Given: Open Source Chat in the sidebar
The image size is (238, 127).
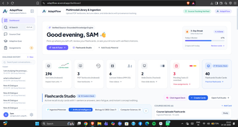Looking at the screenshot, I should 19,34.
